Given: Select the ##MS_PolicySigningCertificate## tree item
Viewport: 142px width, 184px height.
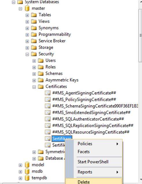Looking at the screenshot, I should [84, 99].
